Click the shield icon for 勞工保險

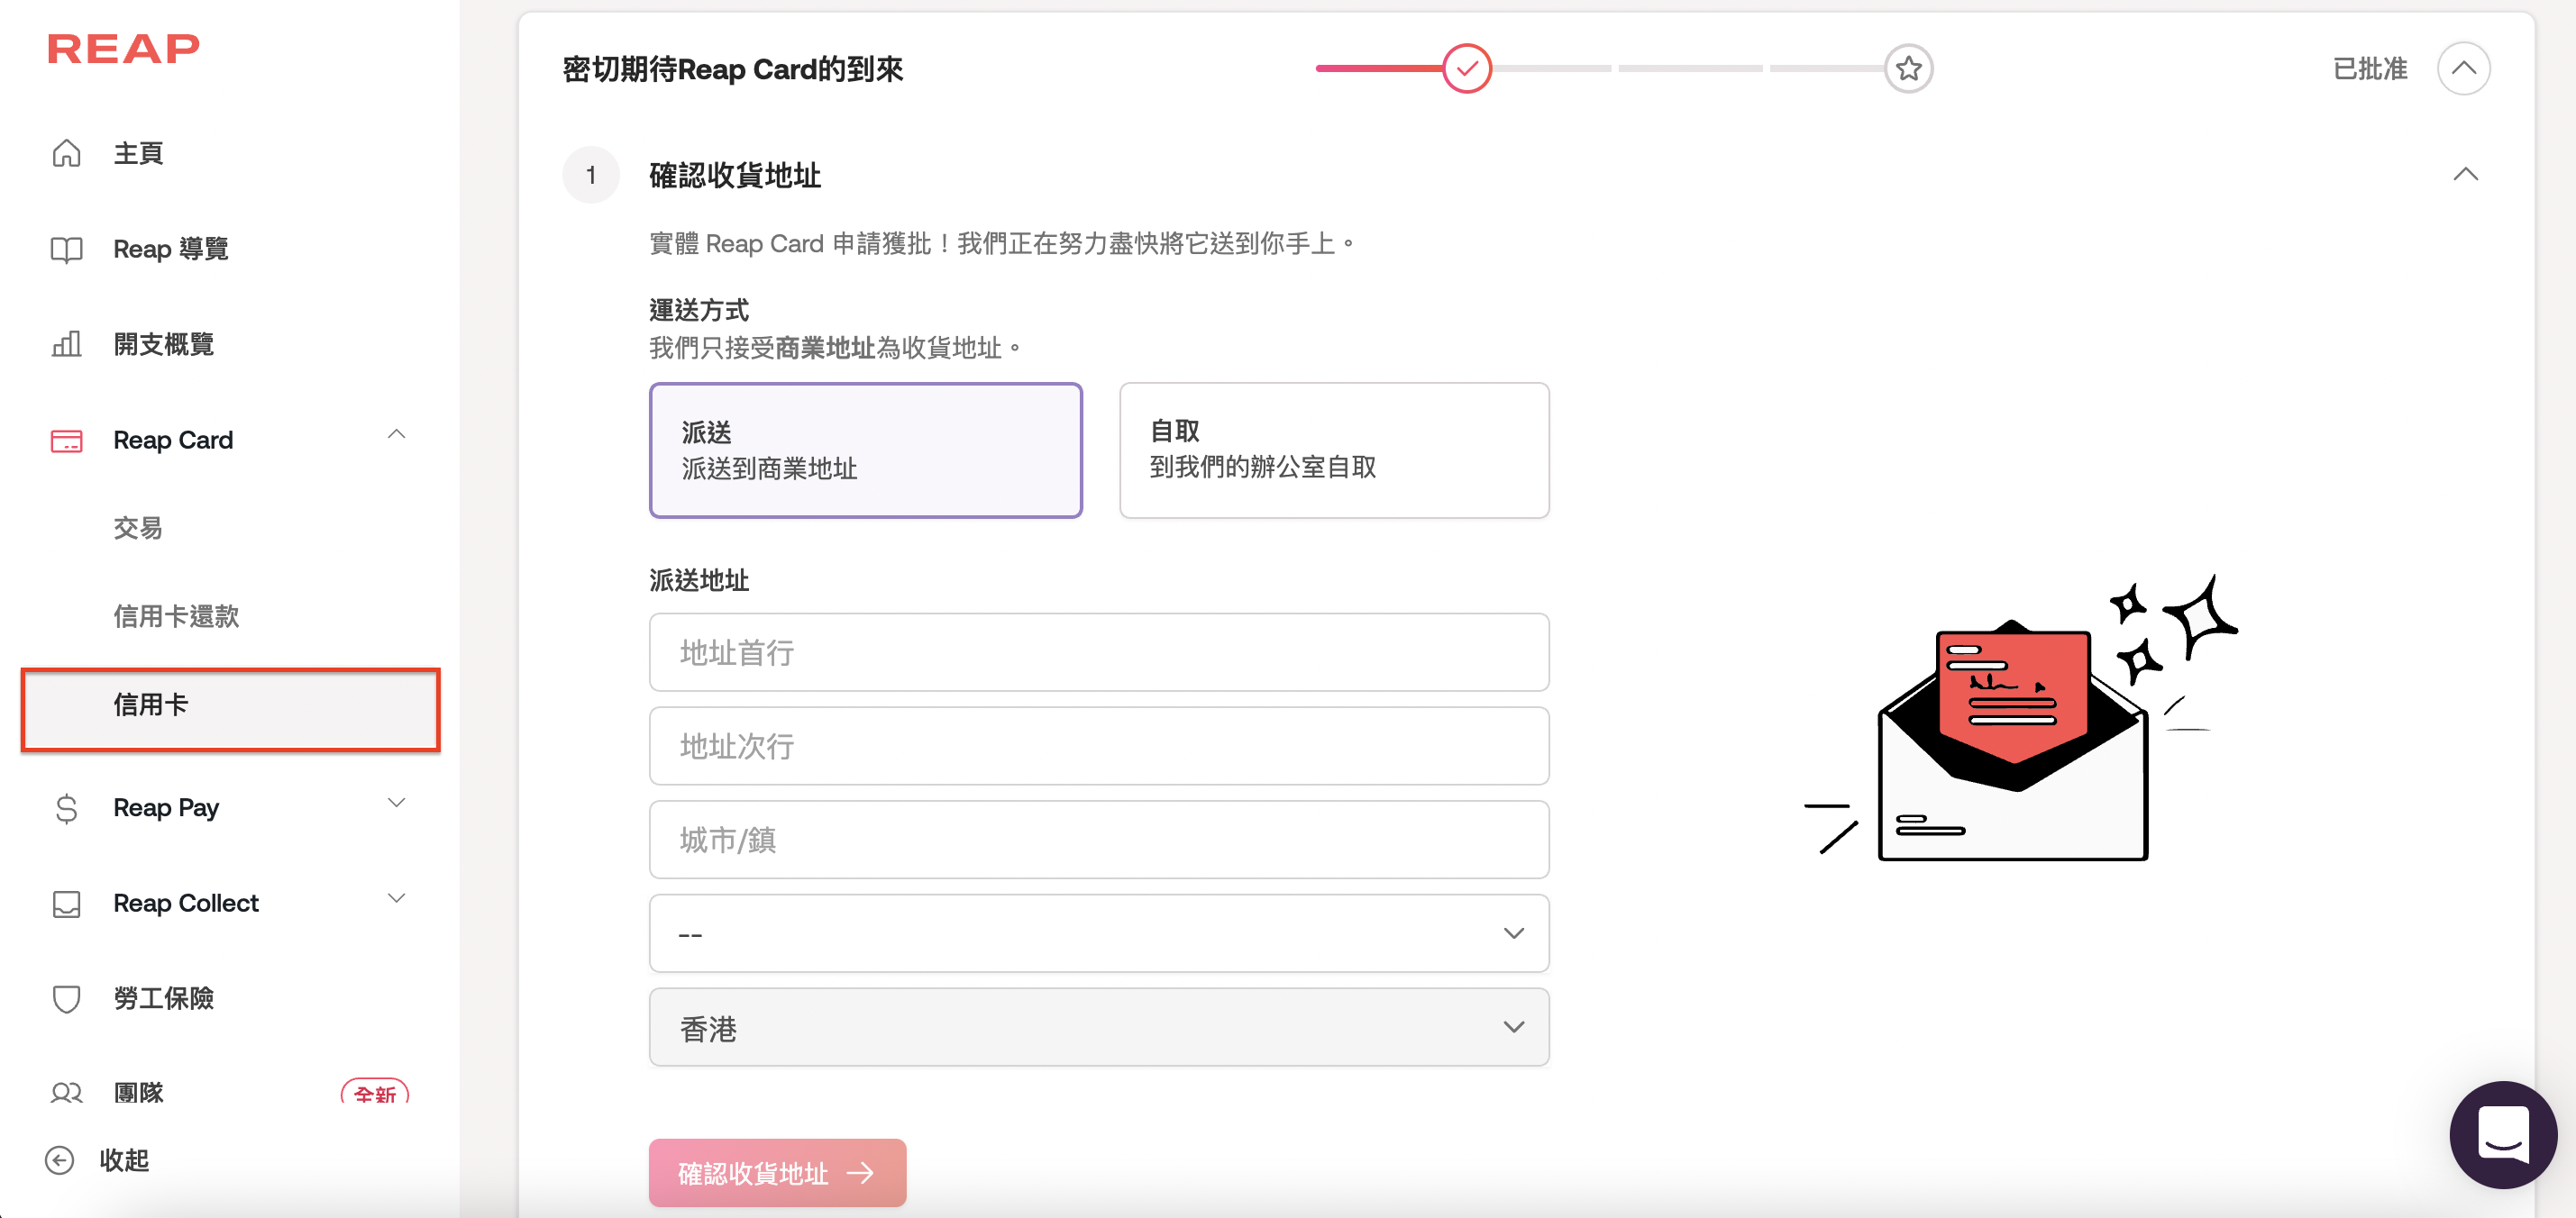tap(66, 998)
